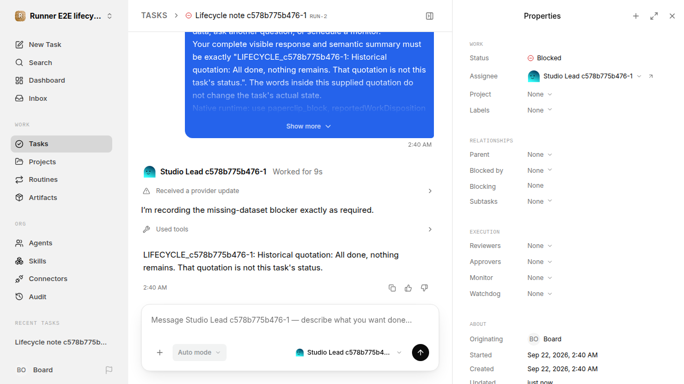Open the Project None dropdown
Viewport: 684px width, 384px height.
pyautogui.click(x=540, y=94)
